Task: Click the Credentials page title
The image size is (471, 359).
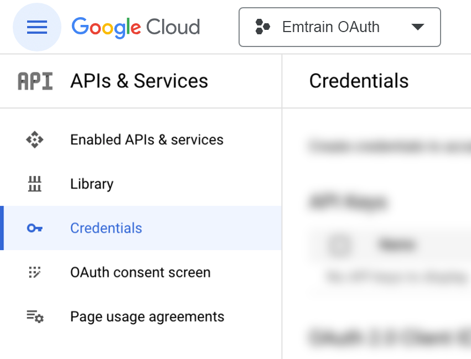Action: (359, 81)
